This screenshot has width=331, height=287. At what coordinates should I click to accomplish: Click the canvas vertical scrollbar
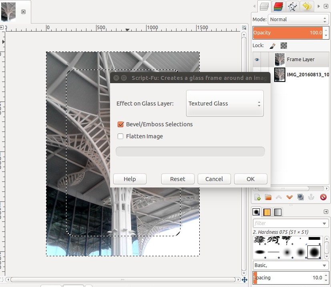click(244, 154)
